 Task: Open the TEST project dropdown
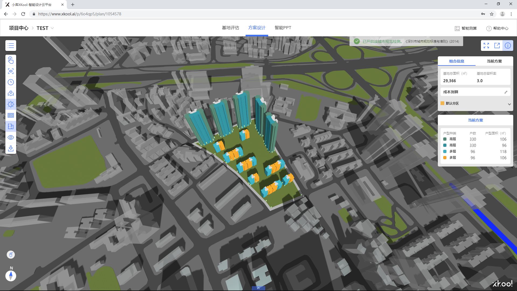click(45, 28)
